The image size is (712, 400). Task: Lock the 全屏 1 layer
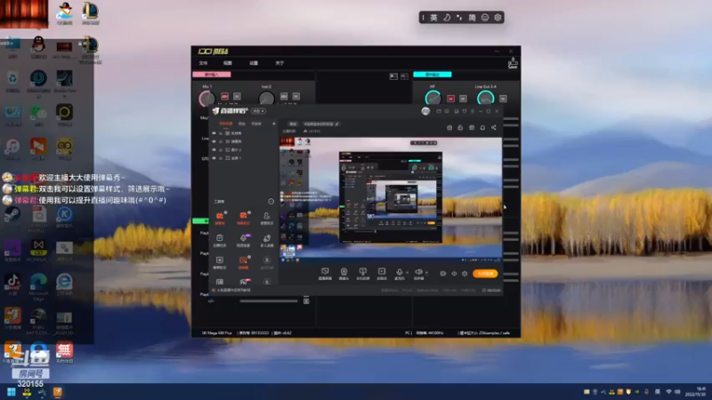(x=221, y=158)
